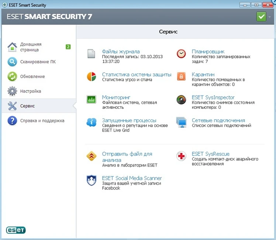Click the monitors icon for Сетевые подключения

click(x=181, y=122)
